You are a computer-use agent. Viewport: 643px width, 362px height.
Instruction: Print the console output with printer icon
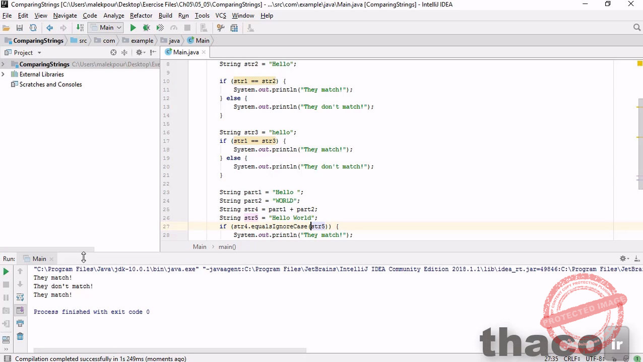click(20, 323)
